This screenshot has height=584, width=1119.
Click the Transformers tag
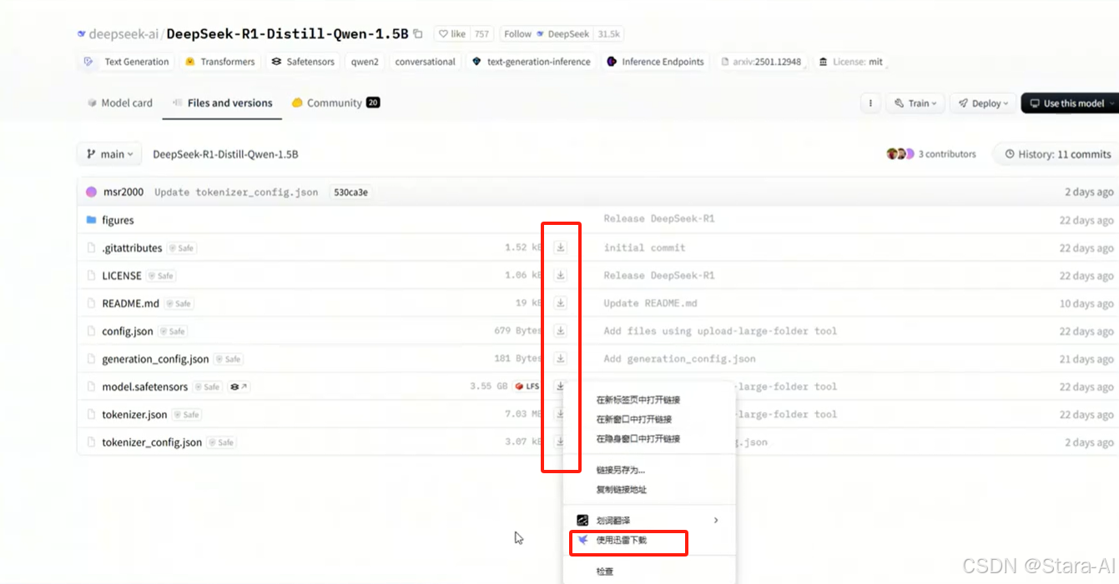click(x=219, y=62)
